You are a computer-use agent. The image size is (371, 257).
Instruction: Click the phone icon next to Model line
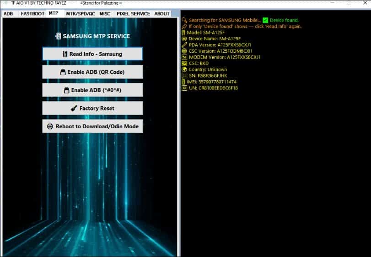pyautogui.click(x=183, y=33)
